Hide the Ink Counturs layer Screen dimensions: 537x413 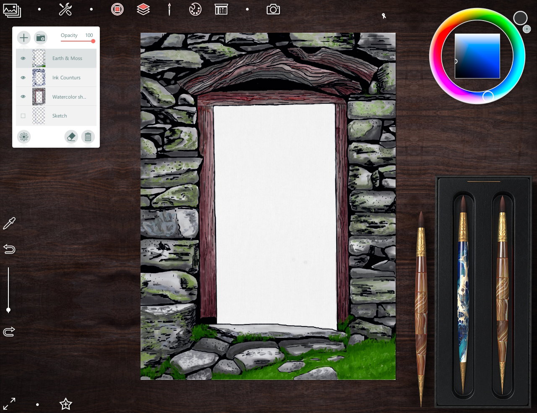point(23,78)
